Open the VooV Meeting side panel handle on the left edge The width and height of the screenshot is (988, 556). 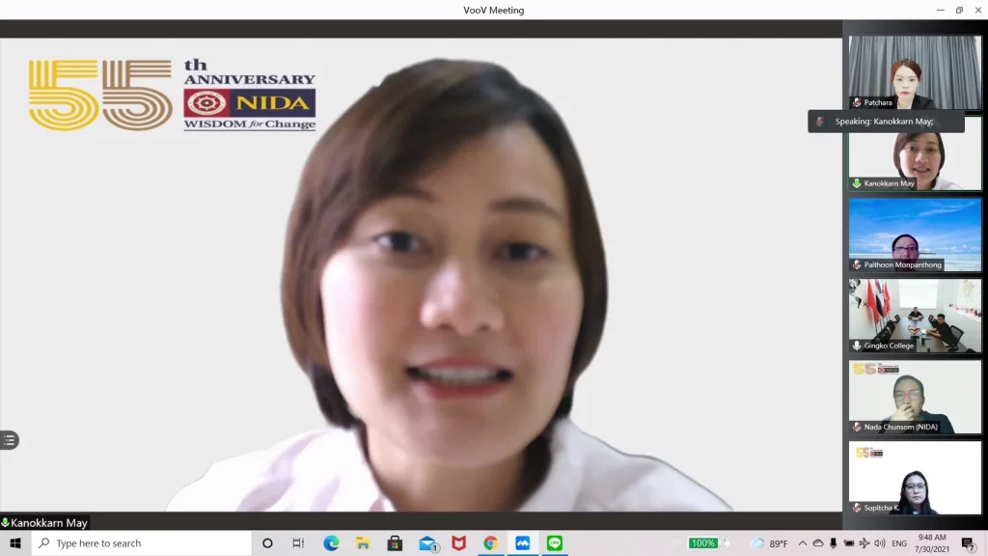click(x=10, y=439)
